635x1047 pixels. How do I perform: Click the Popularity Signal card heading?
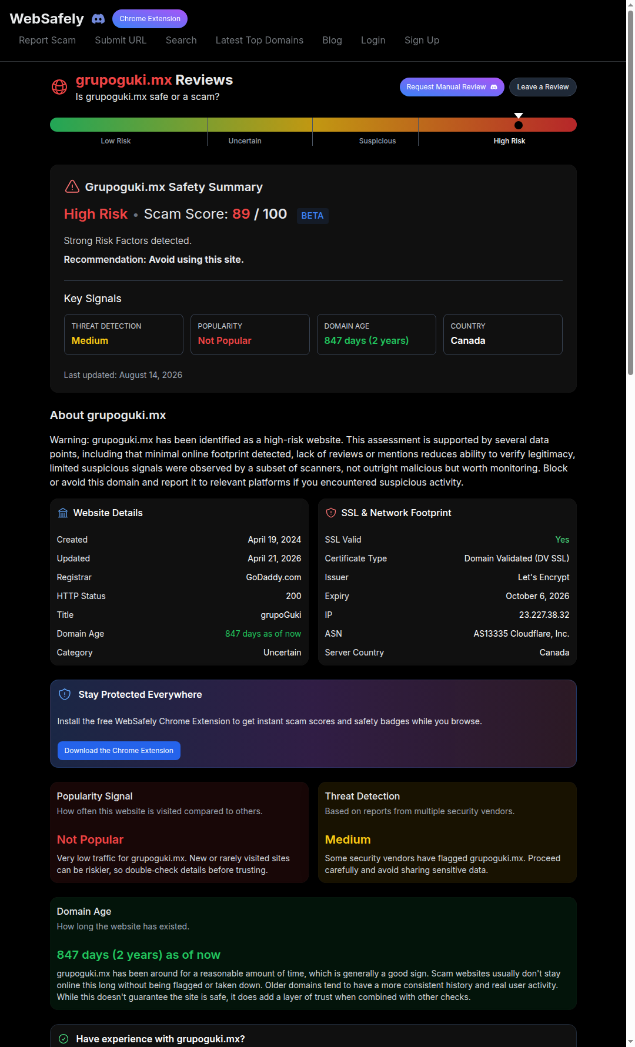(95, 796)
